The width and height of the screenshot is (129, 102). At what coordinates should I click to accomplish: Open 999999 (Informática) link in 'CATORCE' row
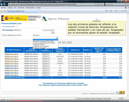coord(11,57)
